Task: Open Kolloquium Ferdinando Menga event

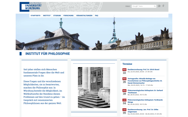Action: (x=145, y=101)
